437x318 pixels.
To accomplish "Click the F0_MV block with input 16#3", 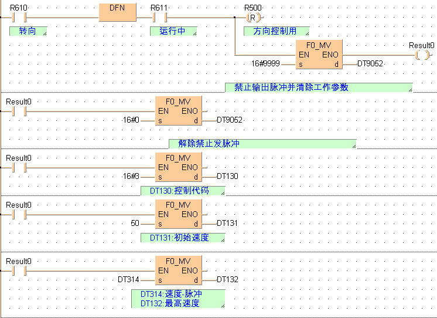I will pos(178,168).
